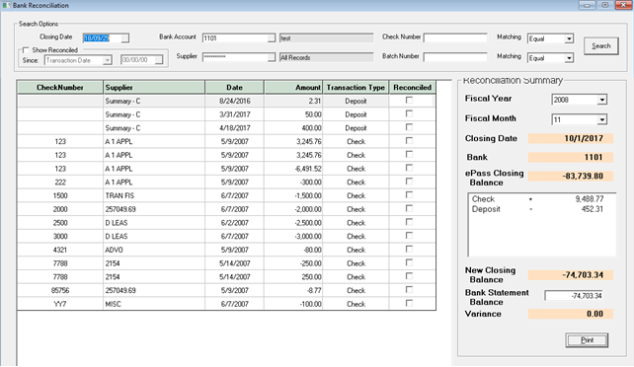The width and height of the screenshot is (634, 367).
Task: Close the Bank Reconciliation window
Action: 623,5
